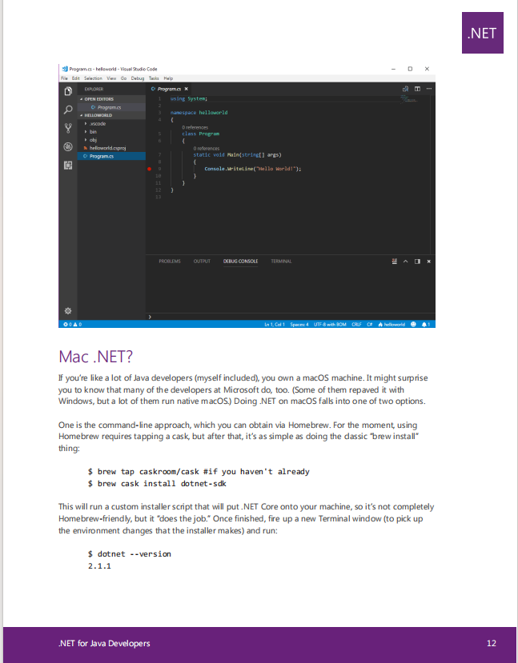518x663 pixels.
Task: Open the Explorer icon in activity bar
Action: pyautogui.click(x=68, y=91)
